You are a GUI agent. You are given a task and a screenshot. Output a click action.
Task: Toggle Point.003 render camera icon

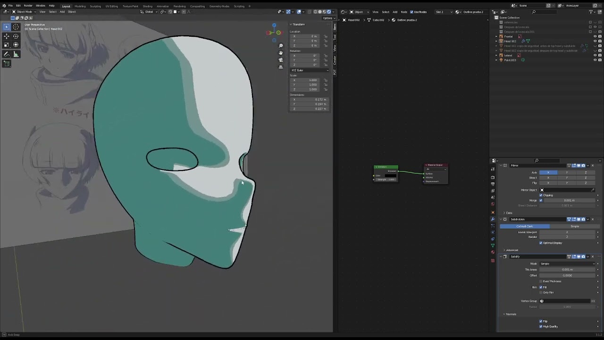pos(600,60)
